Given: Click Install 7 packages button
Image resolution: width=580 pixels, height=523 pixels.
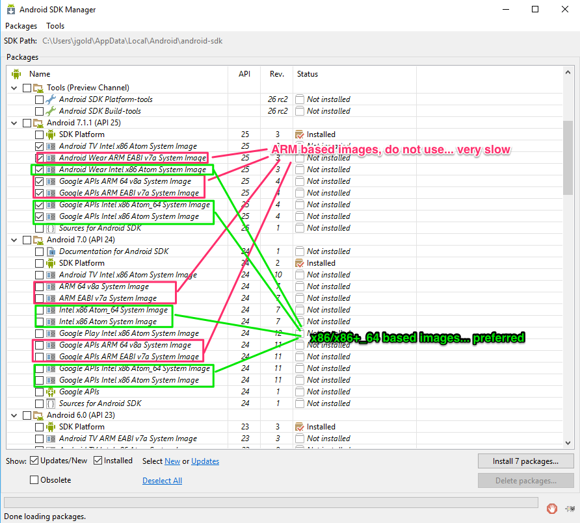Looking at the screenshot, I should (x=525, y=461).
